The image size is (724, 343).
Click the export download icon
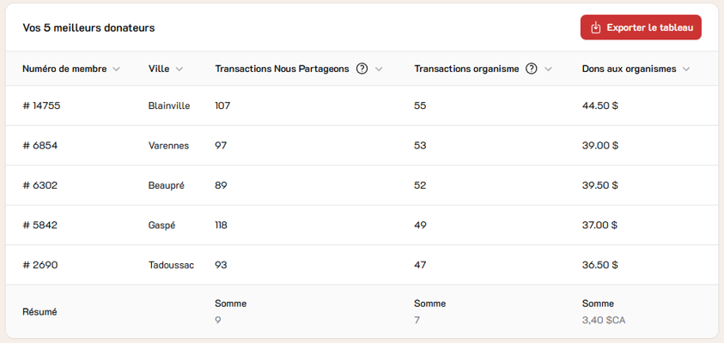[595, 27]
